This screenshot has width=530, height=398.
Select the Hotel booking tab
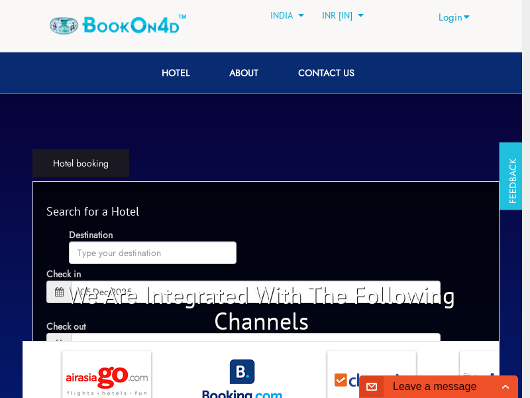(81, 163)
